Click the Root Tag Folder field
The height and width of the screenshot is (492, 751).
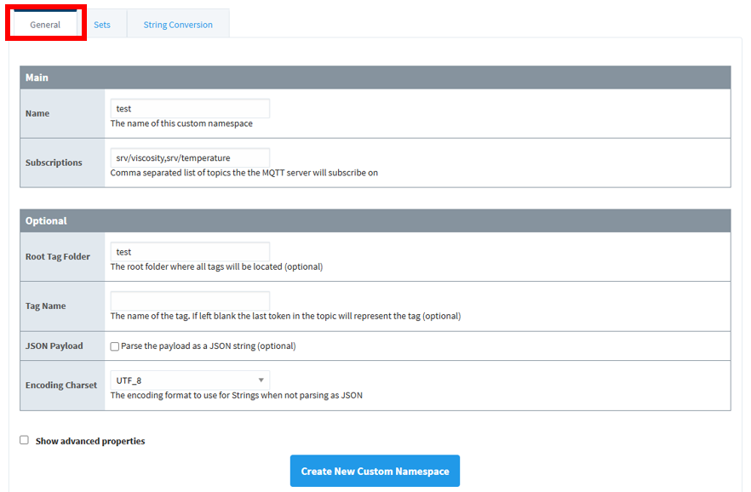190,252
